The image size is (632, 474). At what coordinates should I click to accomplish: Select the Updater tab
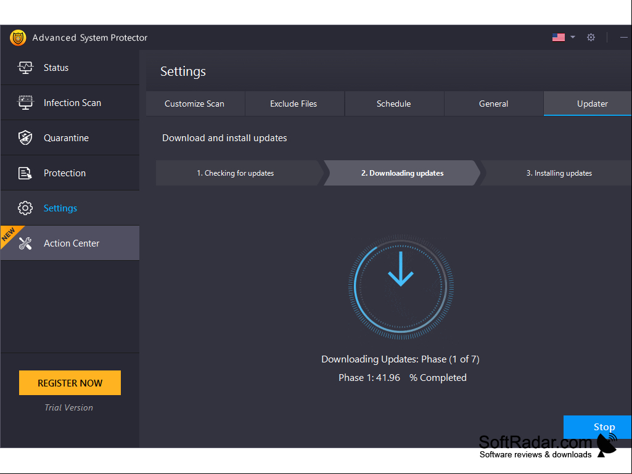coord(588,104)
